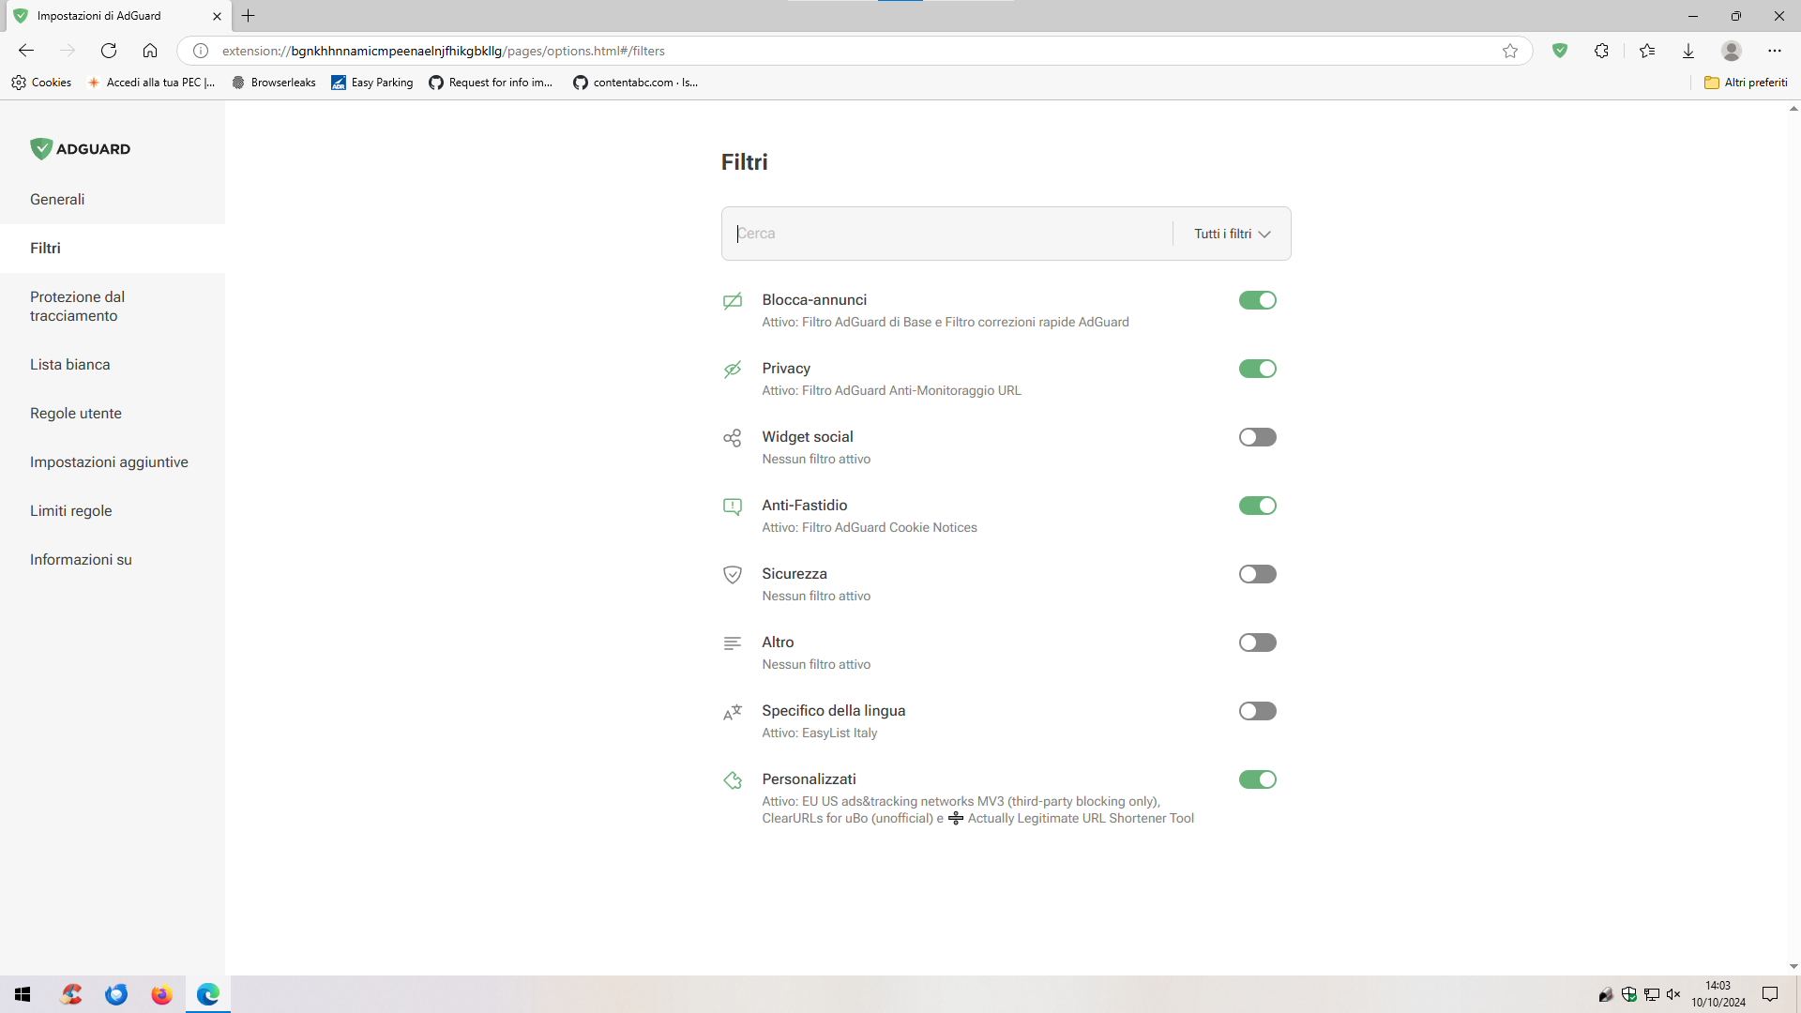Toggle the volume muted tray icon
The height and width of the screenshot is (1013, 1801).
[x=1673, y=994]
